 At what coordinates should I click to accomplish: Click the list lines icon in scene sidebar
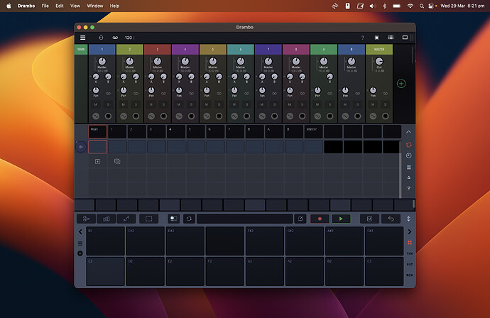coord(409,167)
